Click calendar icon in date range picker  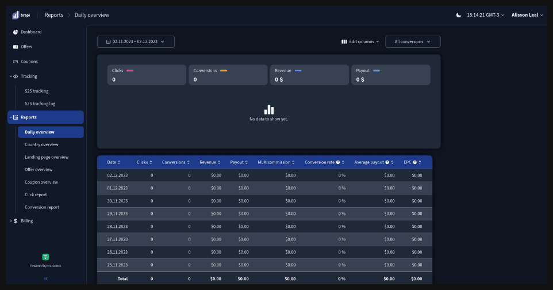(x=108, y=41)
